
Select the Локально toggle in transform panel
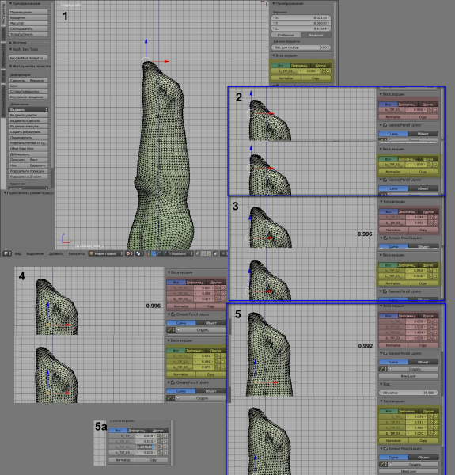coord(316,35)
